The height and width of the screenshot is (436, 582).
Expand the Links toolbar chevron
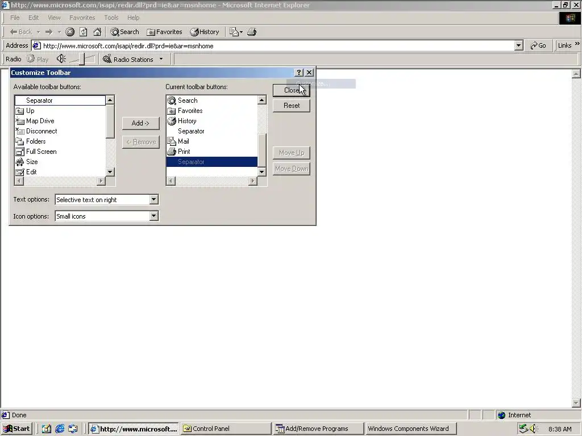[577, 44]
